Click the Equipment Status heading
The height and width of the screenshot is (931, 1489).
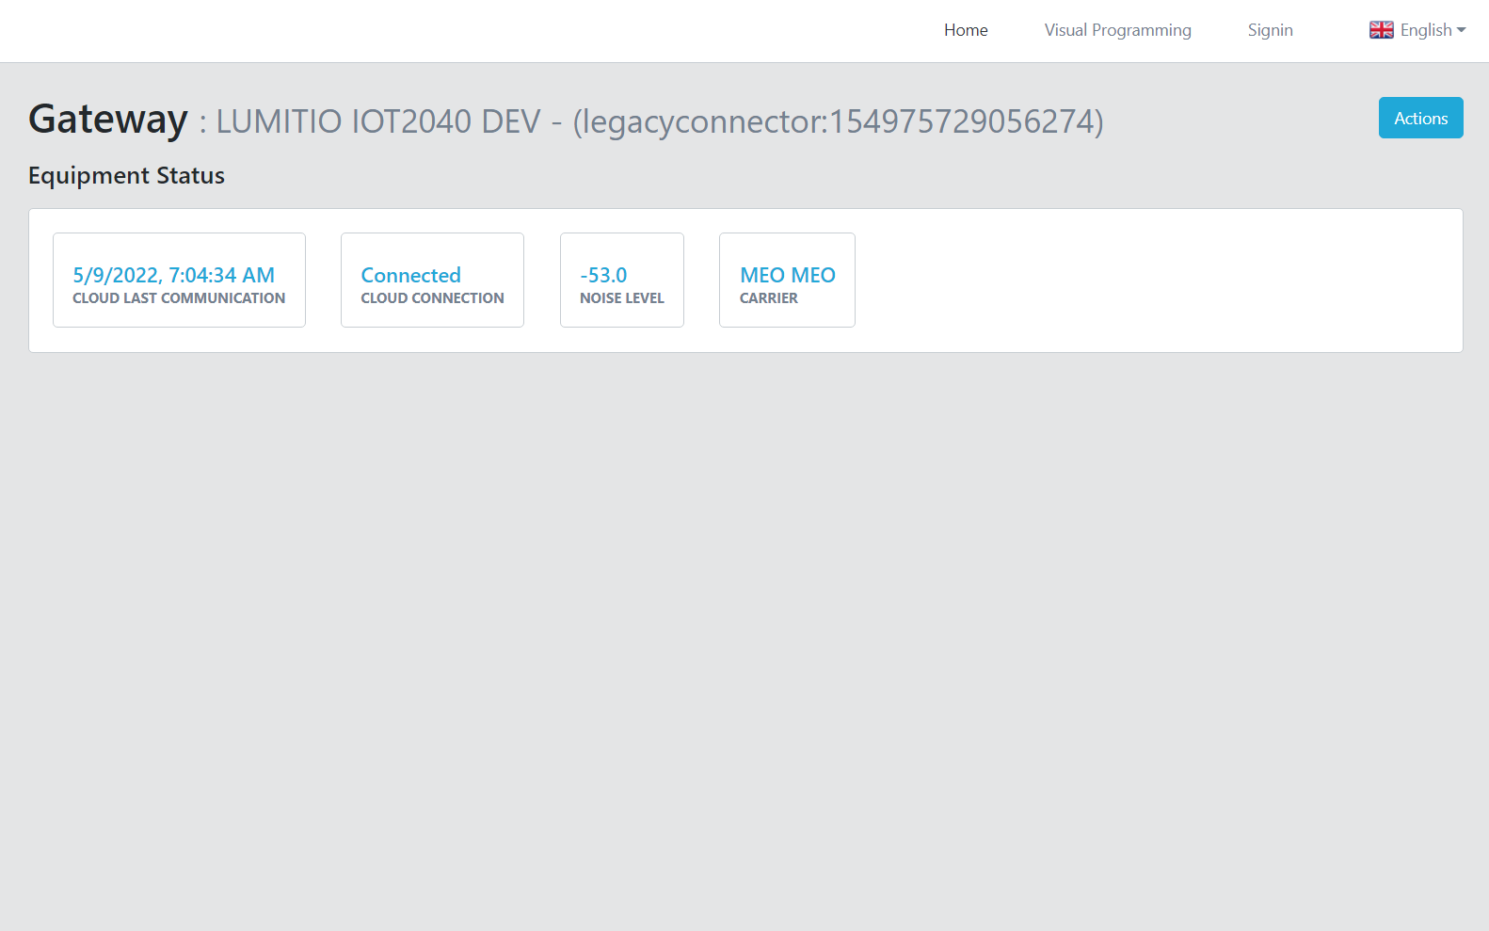[126, 176]
